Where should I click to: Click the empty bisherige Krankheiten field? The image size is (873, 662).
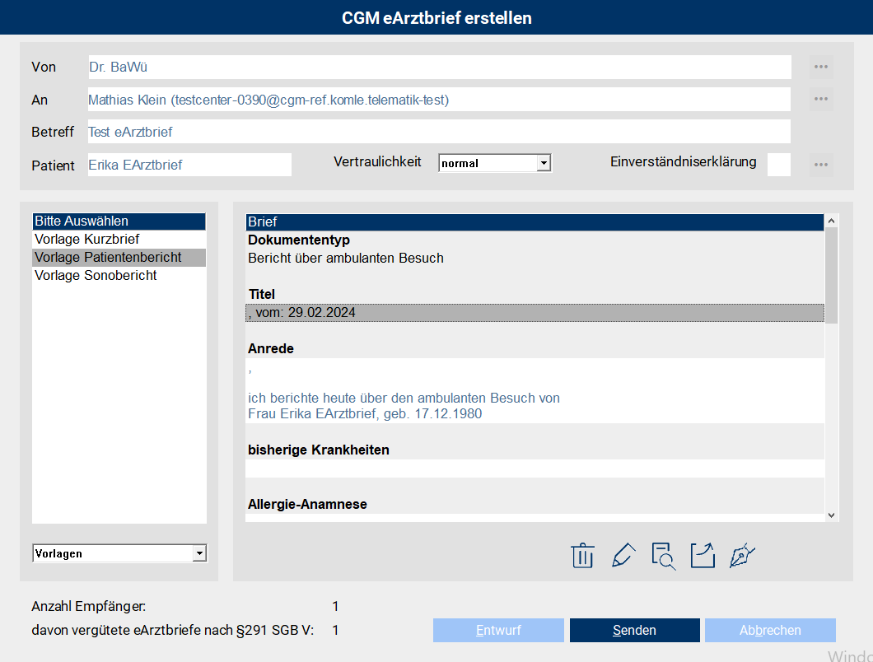pyautogui.click(x=535, y=469)
